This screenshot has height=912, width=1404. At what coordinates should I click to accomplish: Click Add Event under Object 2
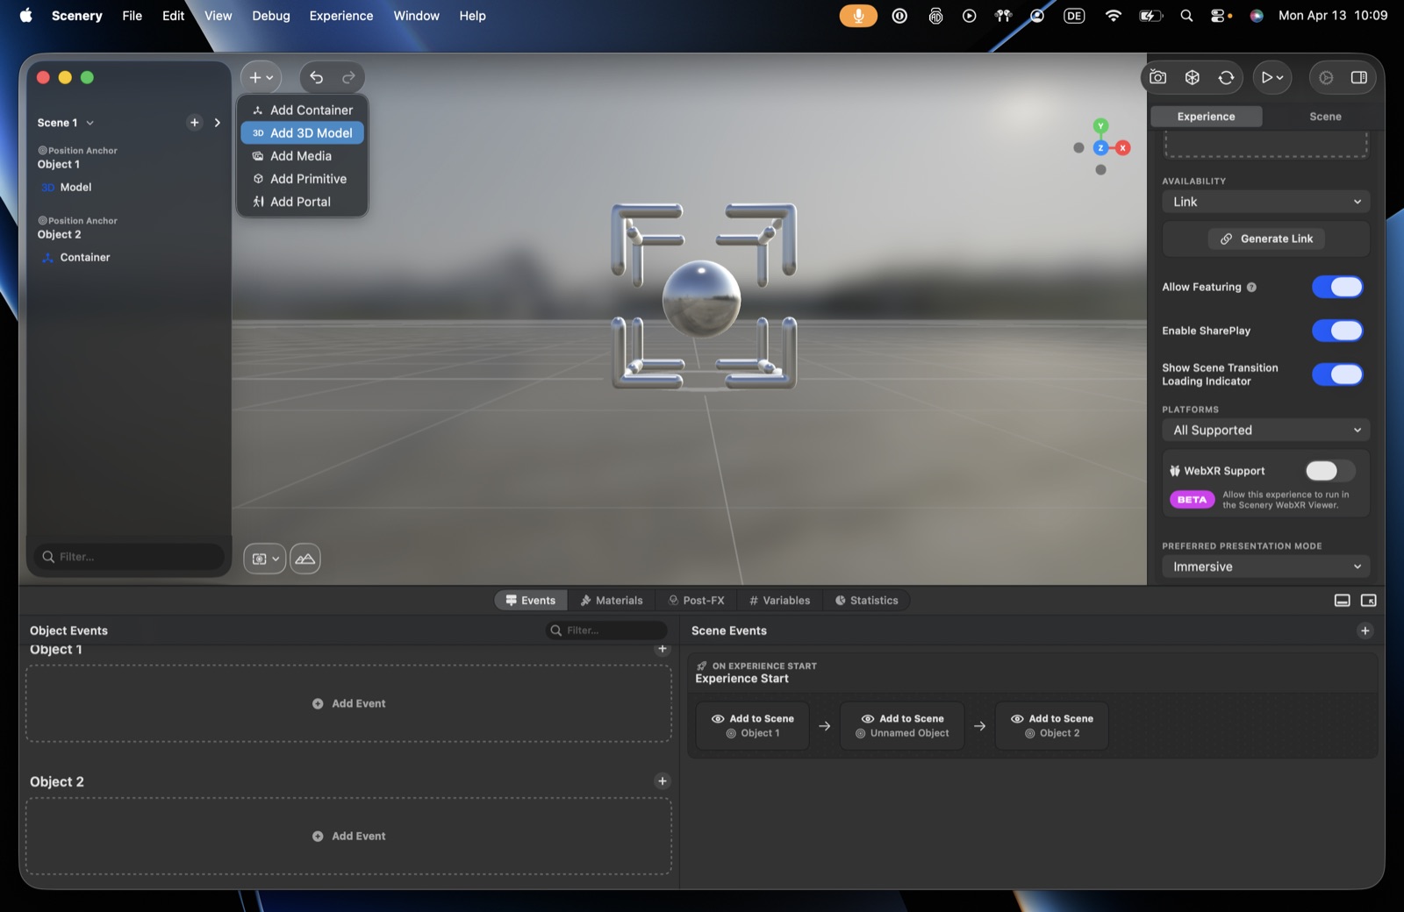click(x=349, y=837)
